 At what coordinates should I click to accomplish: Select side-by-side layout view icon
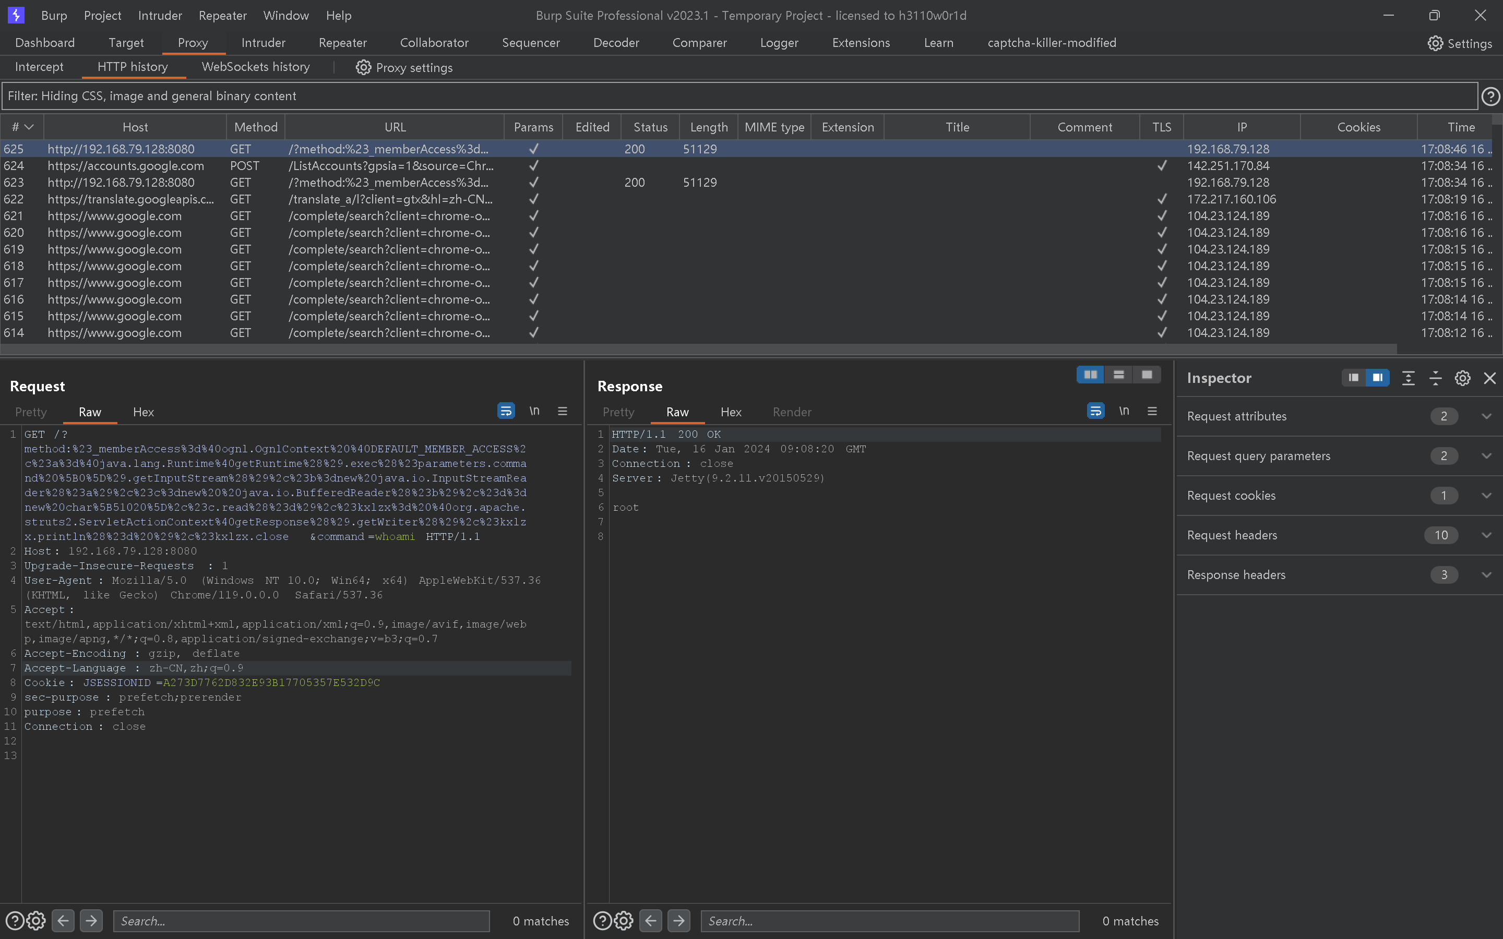[x=1090, y=375]
